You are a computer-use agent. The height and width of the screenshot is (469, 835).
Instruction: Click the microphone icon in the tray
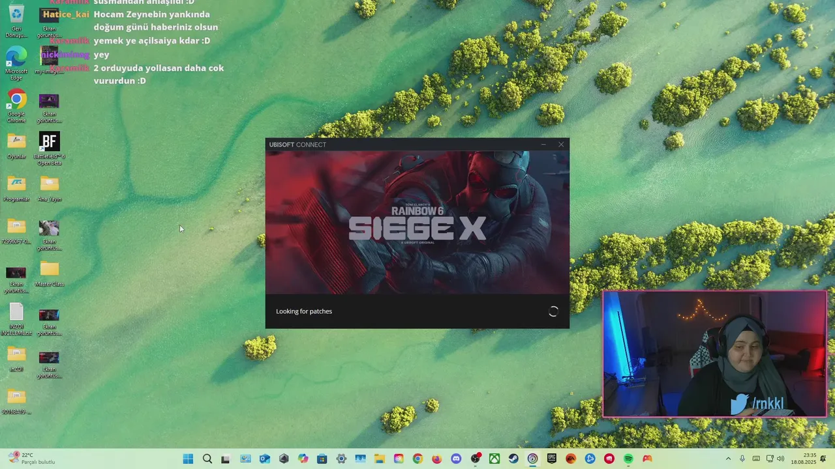click(x=742, y=459)
